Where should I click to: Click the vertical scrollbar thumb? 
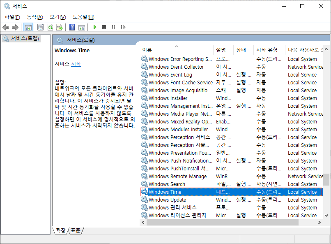point(326,179)
